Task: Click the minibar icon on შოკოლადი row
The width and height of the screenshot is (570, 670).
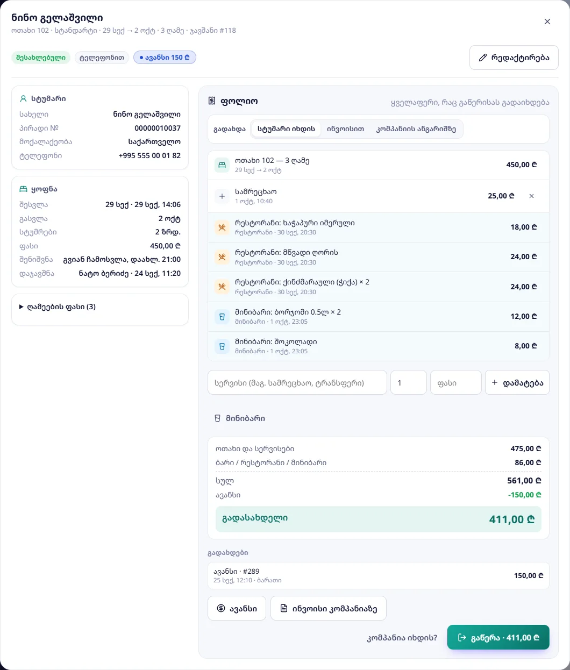Action: [x=222, y=346]
